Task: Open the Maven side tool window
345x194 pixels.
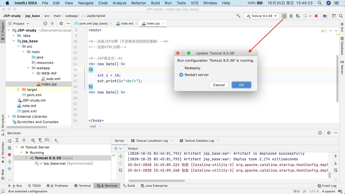Action: click(342, 68)
